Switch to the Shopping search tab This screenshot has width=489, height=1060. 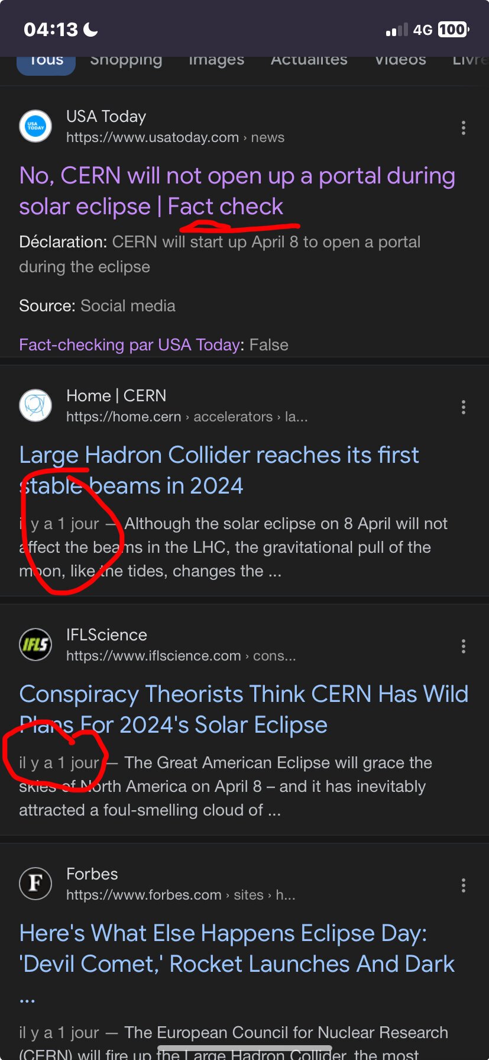coord(126,60)
